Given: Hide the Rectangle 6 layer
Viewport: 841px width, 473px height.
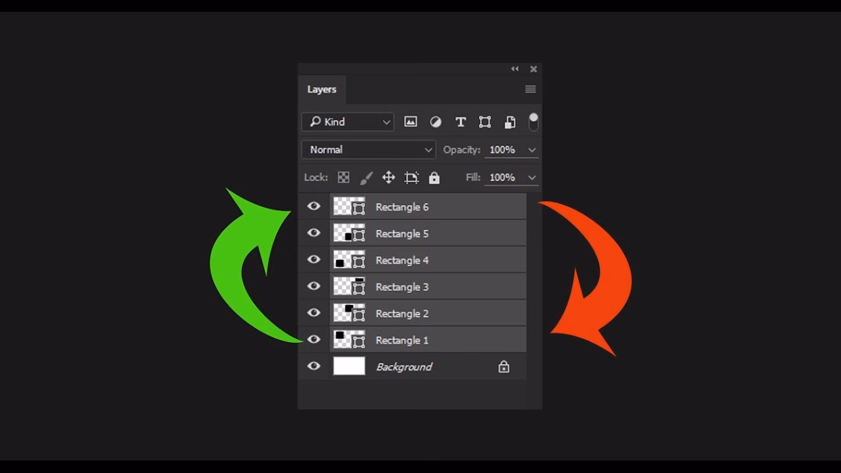Looking at the screenshot, I should point(313,206).
